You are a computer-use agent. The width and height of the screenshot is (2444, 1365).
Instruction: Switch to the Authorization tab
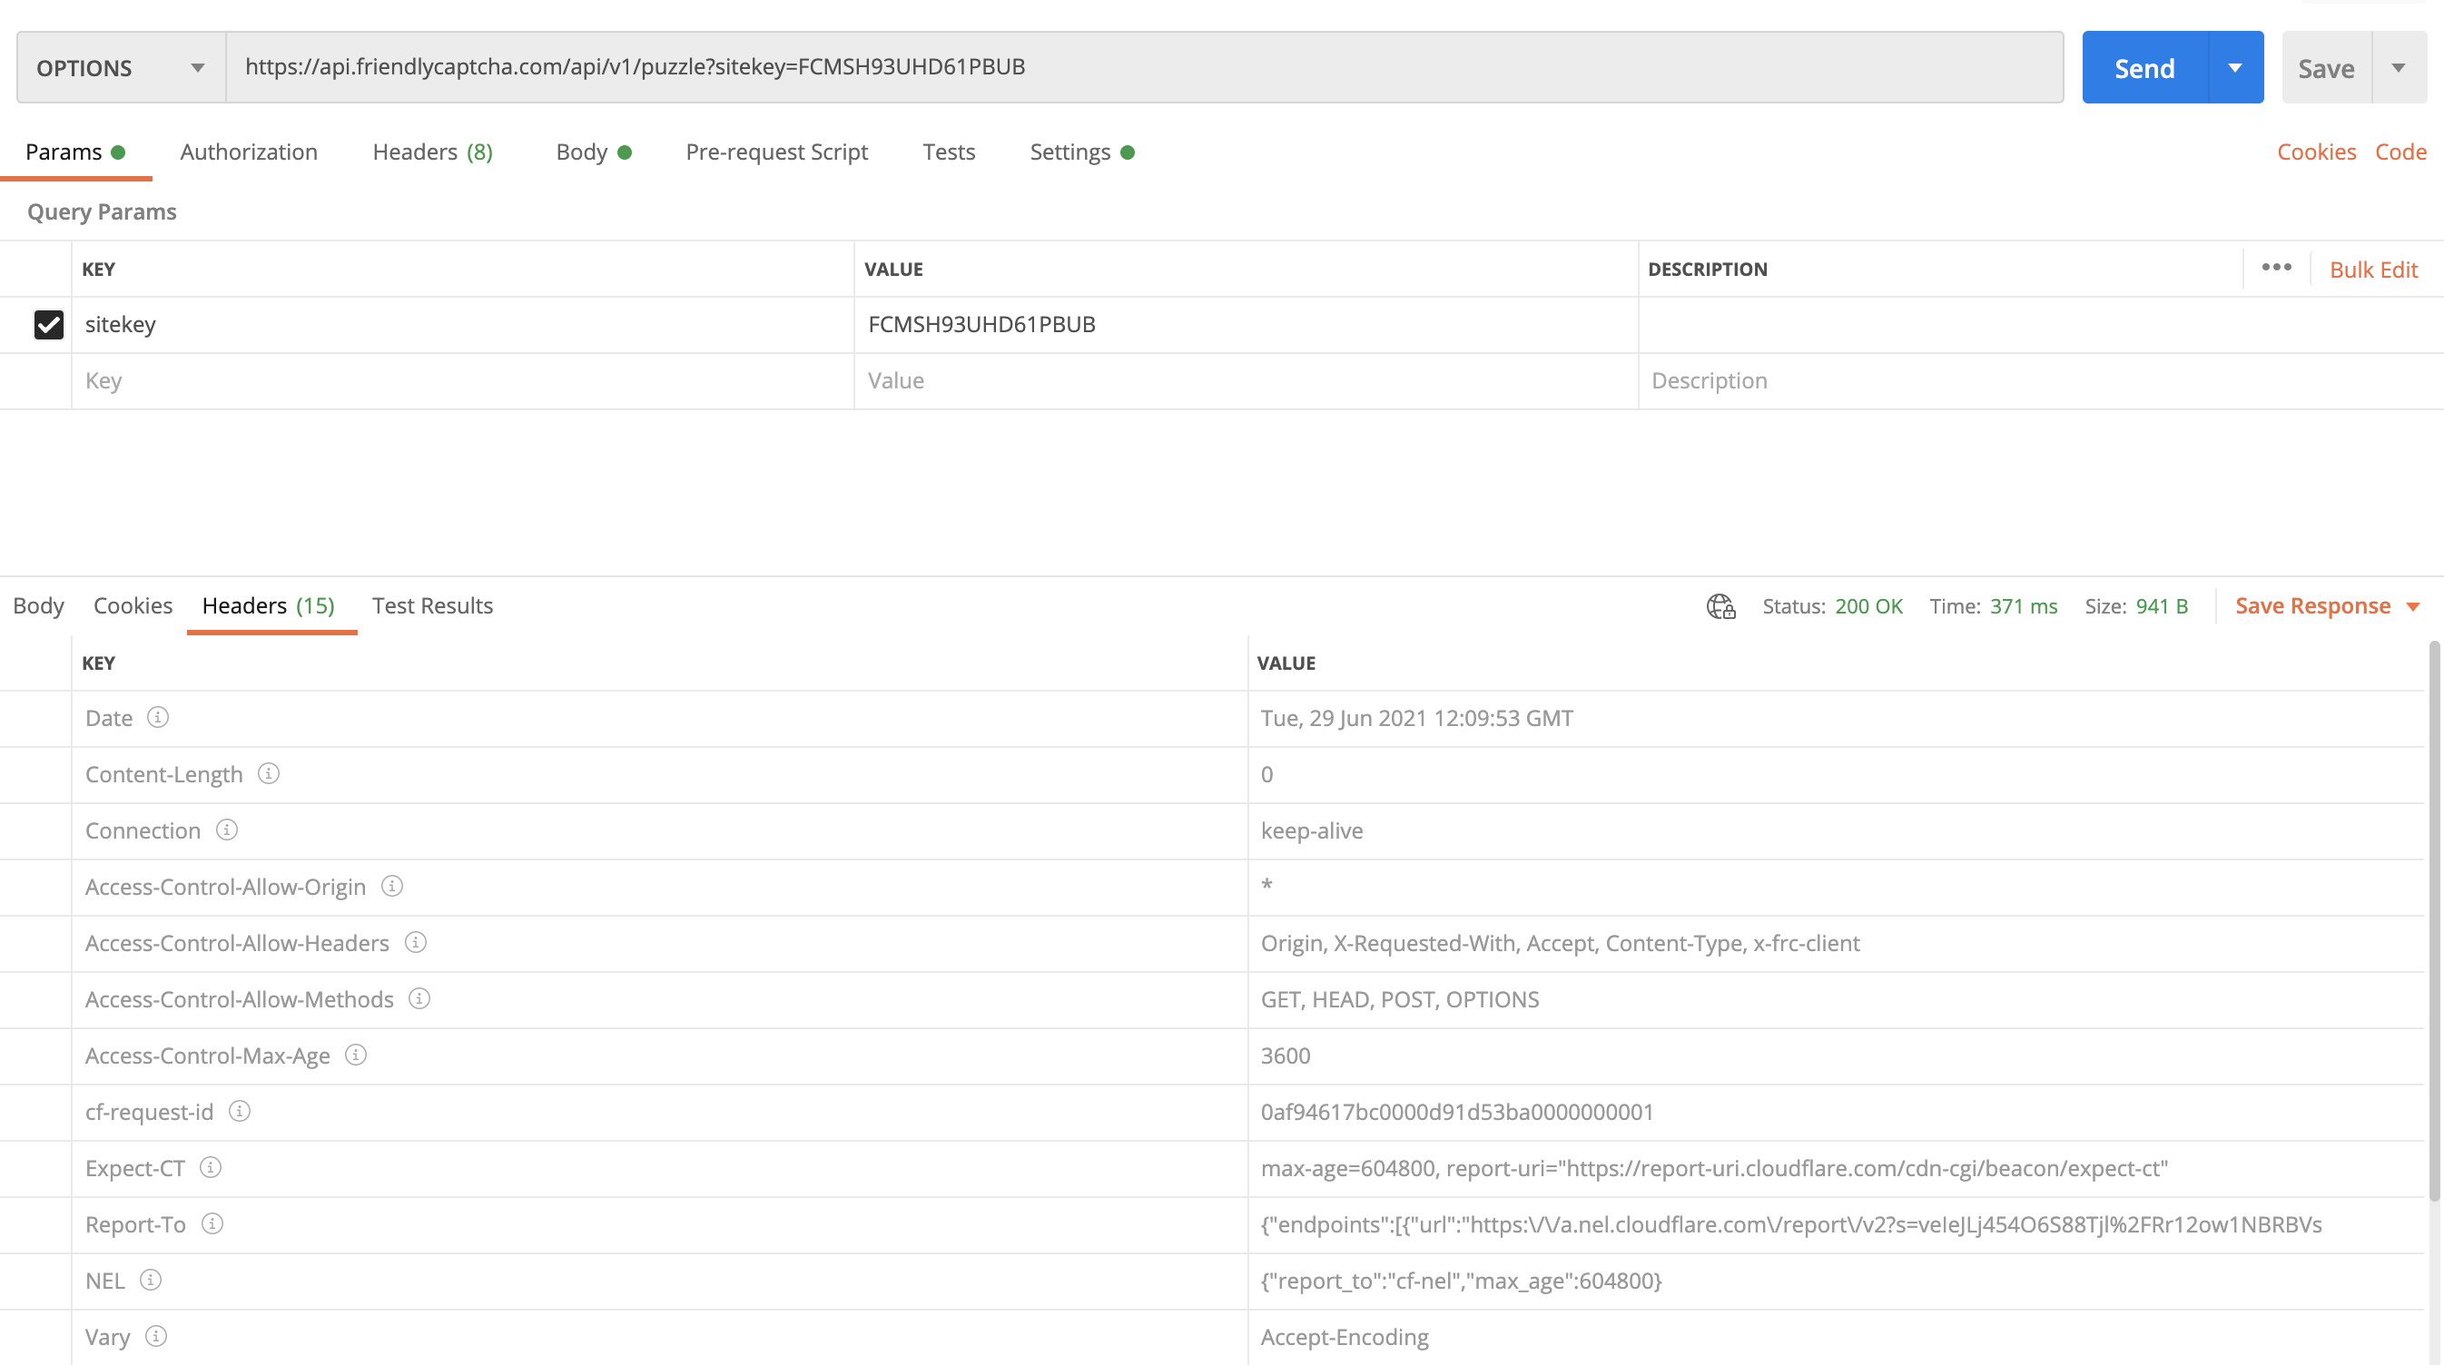pos(249,152)
